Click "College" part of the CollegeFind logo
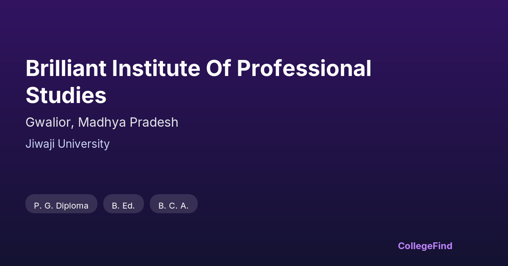Viewport: 508px width, 266px height. (415, 246)
